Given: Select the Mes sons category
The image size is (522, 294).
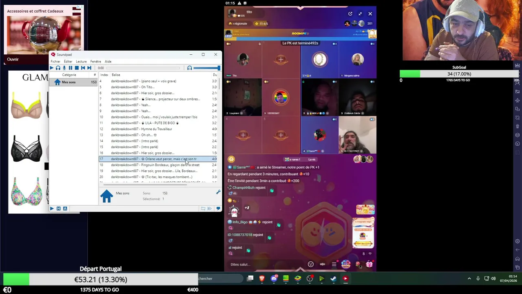Looking at the screenshot, I should click(x=74, y=82).
